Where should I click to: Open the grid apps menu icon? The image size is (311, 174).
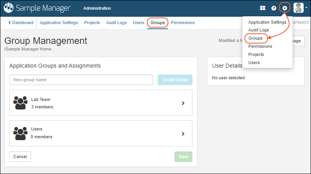pyautogui.click(x=263, y=8)
